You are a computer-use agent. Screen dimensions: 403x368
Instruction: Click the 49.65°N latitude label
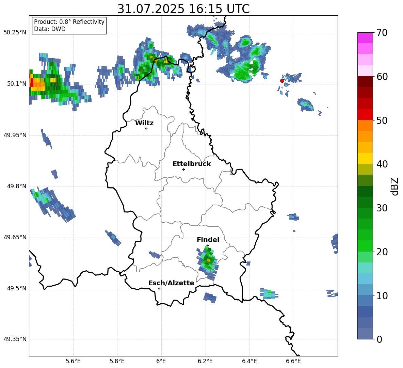15,237
